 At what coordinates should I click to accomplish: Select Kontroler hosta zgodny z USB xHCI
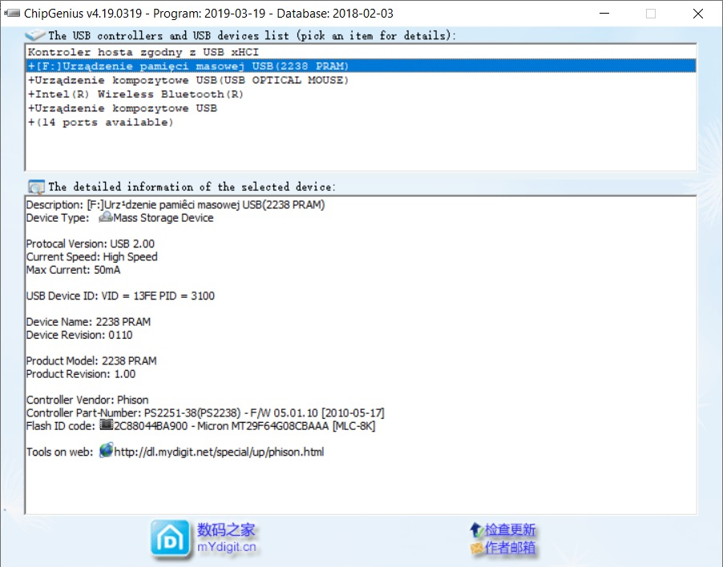coord(361,52)
